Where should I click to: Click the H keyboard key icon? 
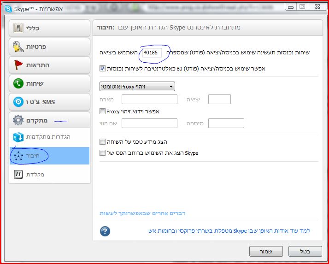(18, 174)
